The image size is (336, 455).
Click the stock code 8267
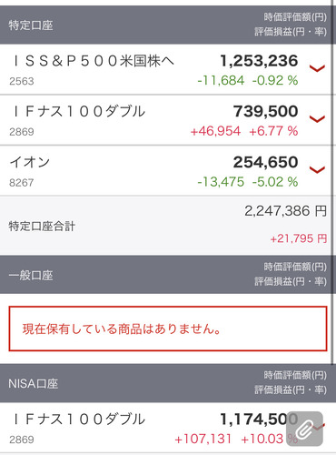point(22,183)
